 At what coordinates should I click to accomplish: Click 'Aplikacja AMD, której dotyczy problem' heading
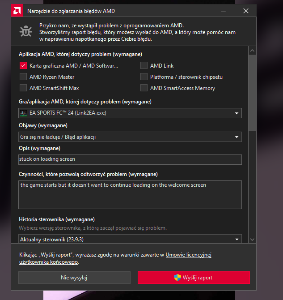[x=80, y=54]
